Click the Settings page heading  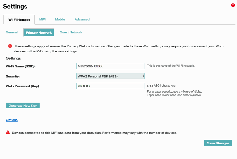point(15,6)
